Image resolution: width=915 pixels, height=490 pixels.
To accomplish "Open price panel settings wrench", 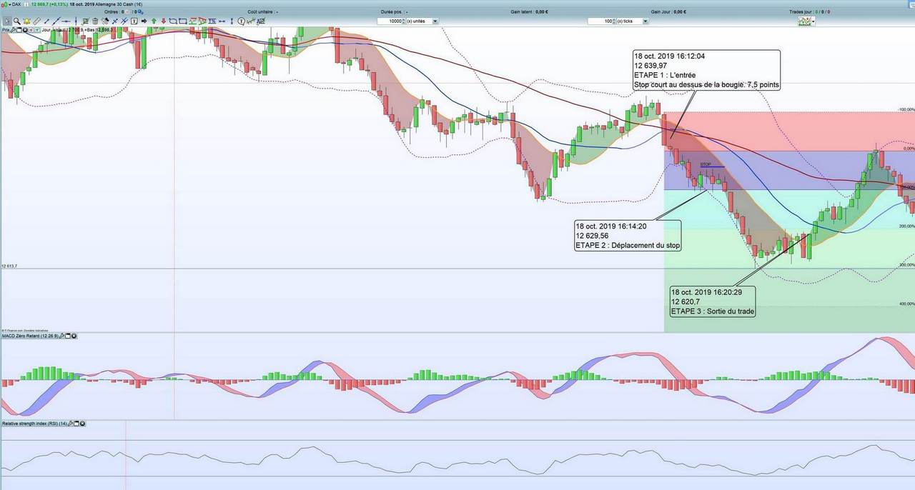I will tap(13, 30).
